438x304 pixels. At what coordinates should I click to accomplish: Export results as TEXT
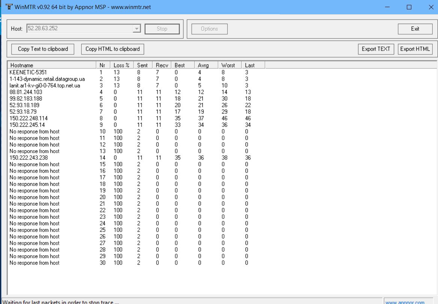coord(376,49)
